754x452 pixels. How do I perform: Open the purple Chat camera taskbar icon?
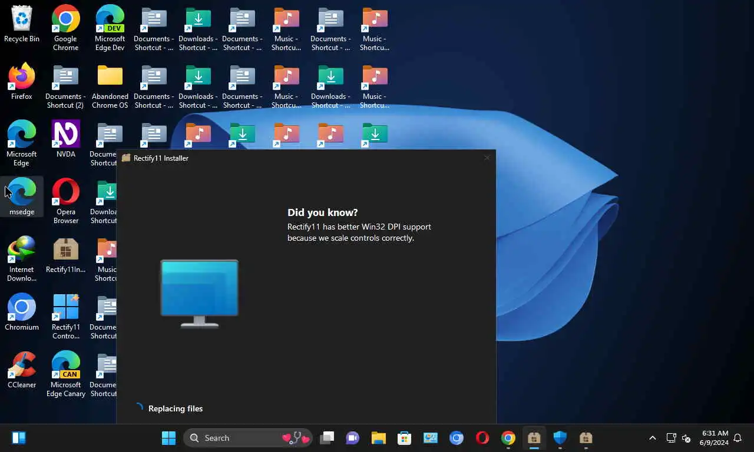coord(353,438)
